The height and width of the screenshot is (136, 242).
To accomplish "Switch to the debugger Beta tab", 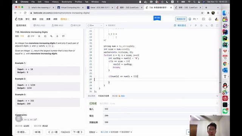I will click(x=118, y=96).
